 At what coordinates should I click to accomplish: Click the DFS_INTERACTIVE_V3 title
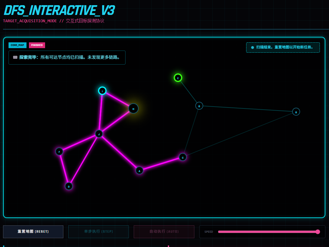[59, 10]
